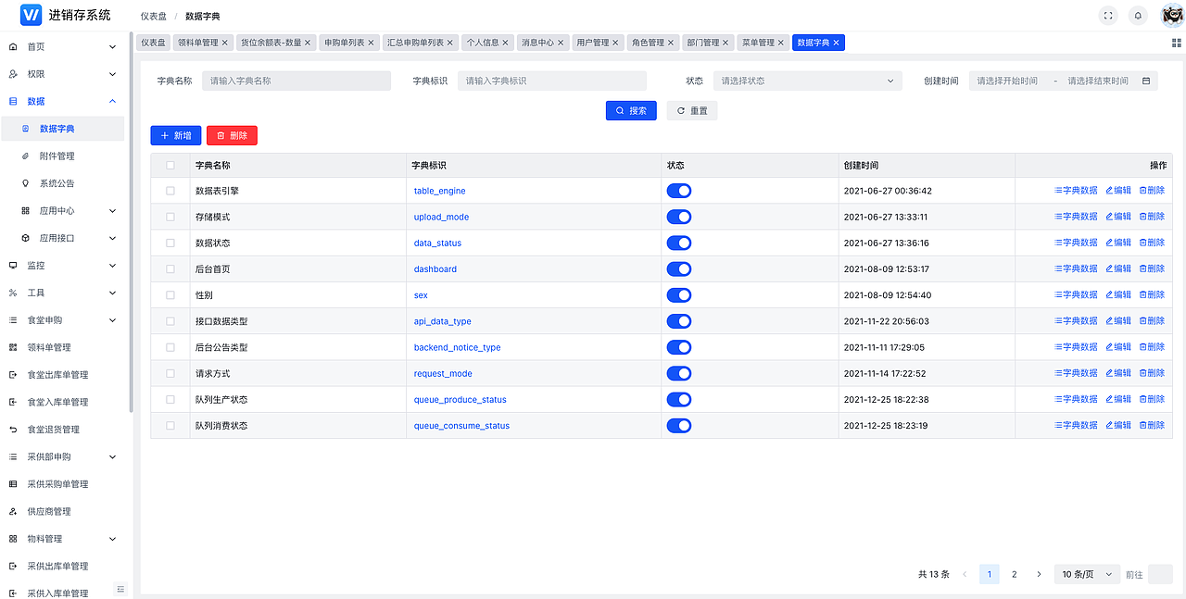This screenshot has width=1186, height=599.
Task: Toggle the header select-all checkbox
Action: [170, 165]
